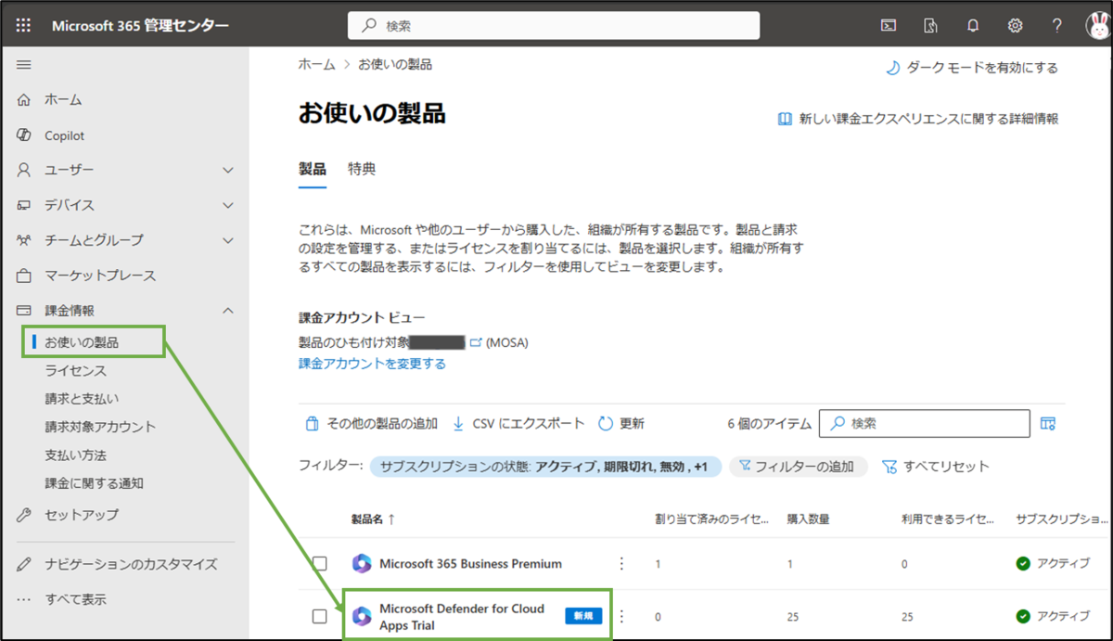Click the Copilot icon in sidebar
This screenshot has width=1113, height=641.
24,135
